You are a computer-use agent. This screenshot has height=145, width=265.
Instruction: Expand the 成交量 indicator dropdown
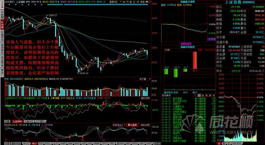click(x=143, y=79)
